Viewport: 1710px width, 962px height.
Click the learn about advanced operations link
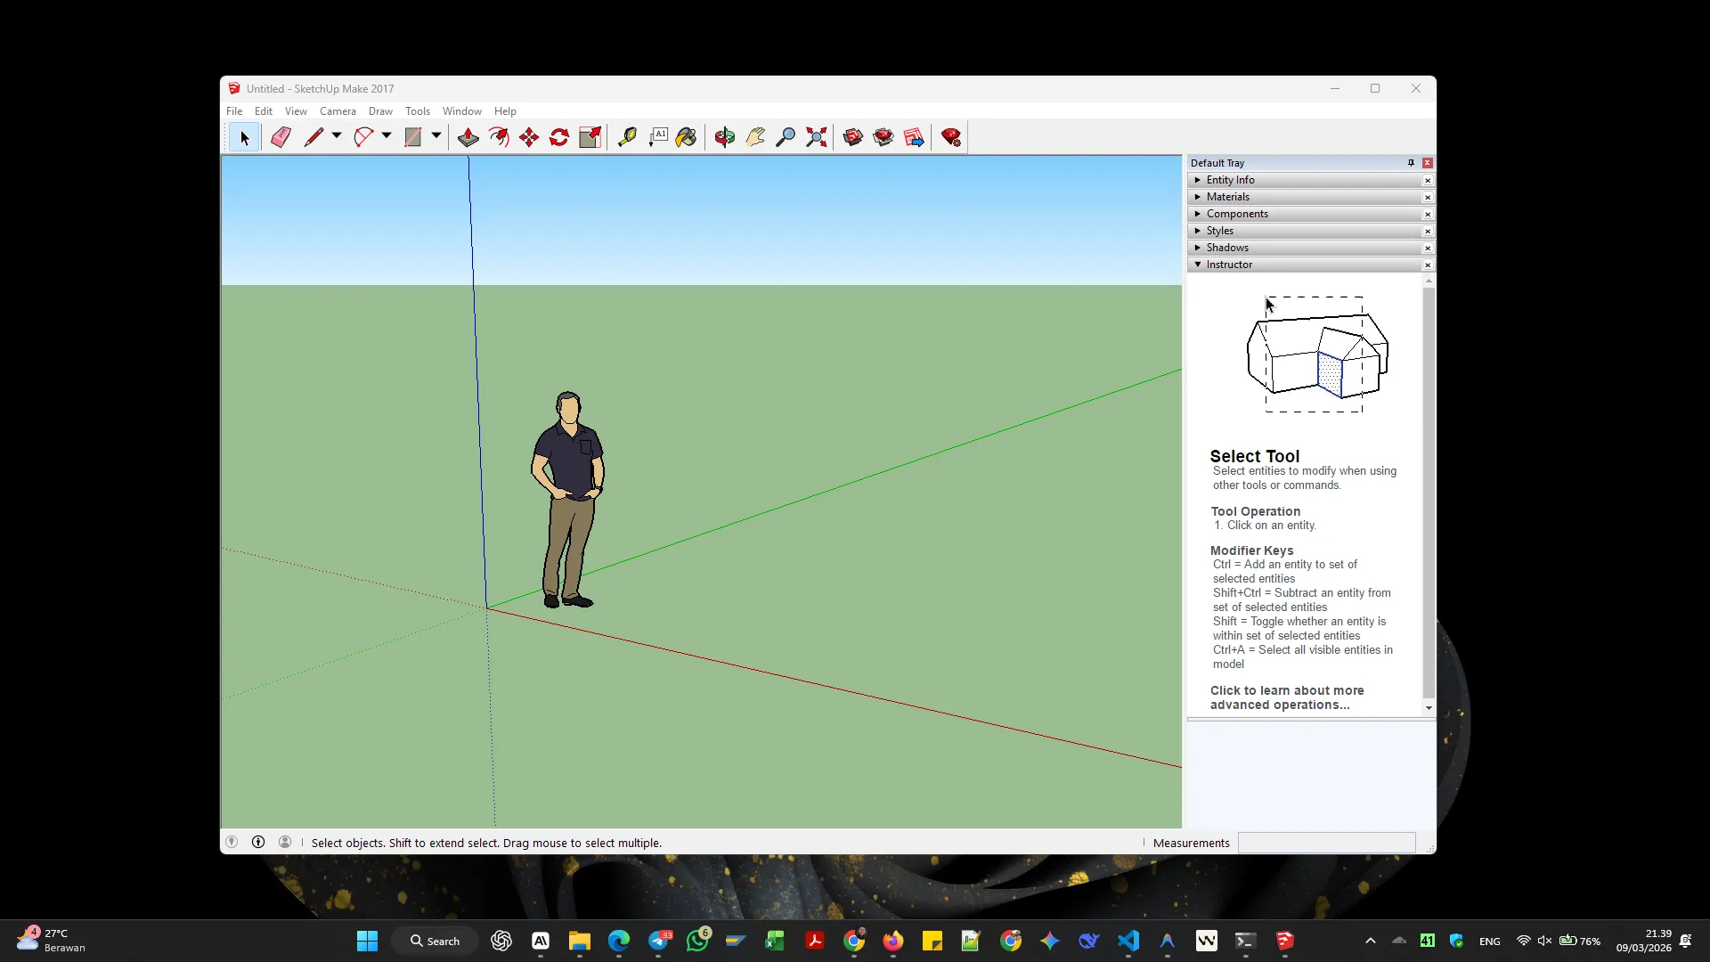1286,697
